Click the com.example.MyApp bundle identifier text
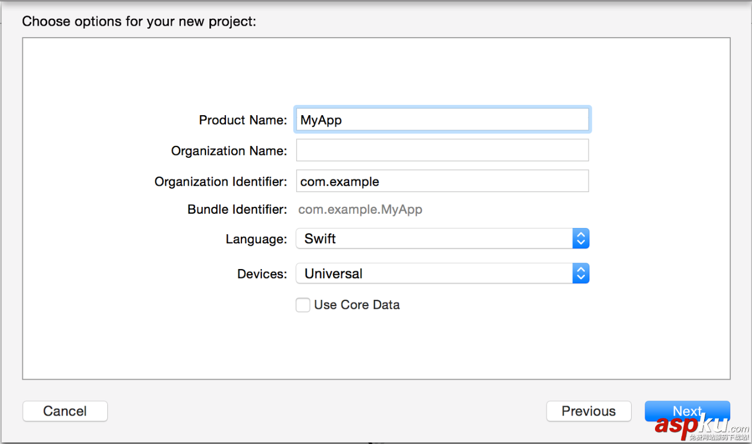The image size is (752, 444). 360,210
